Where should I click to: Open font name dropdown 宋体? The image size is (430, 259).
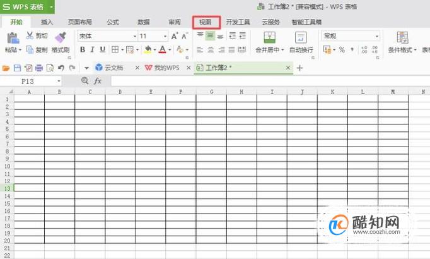click(135, 36)
